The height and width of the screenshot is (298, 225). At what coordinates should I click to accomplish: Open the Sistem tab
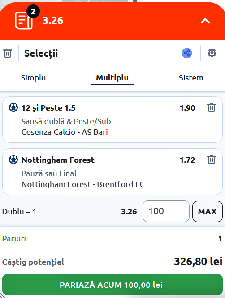[191, 78]
